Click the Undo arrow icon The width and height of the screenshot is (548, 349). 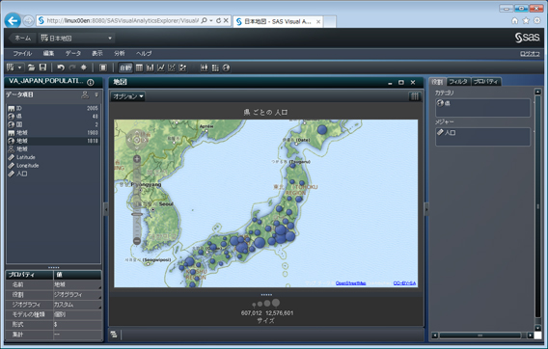(61, 67)
